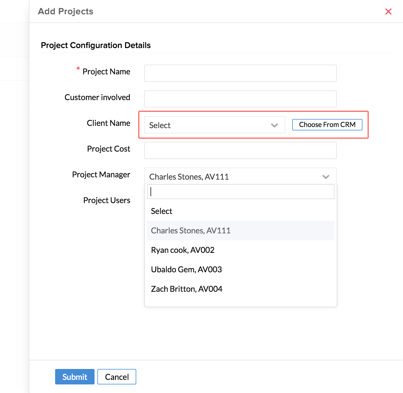403x393 pixels.
Task: Close the Add Projects dialog with red X
Action: 388,11
